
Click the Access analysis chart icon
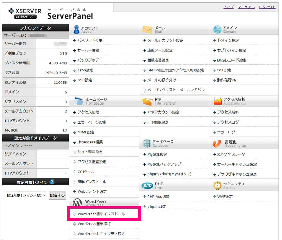tap(217, 101)
